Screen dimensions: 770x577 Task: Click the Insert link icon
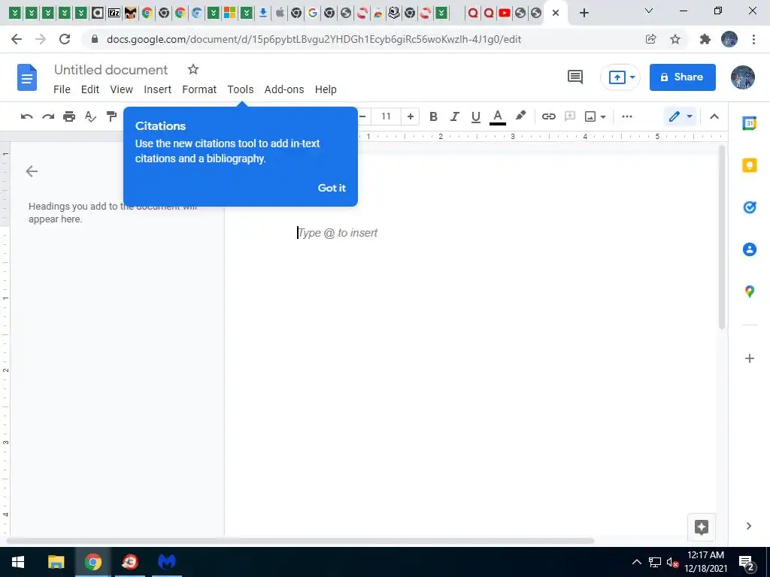548,116
